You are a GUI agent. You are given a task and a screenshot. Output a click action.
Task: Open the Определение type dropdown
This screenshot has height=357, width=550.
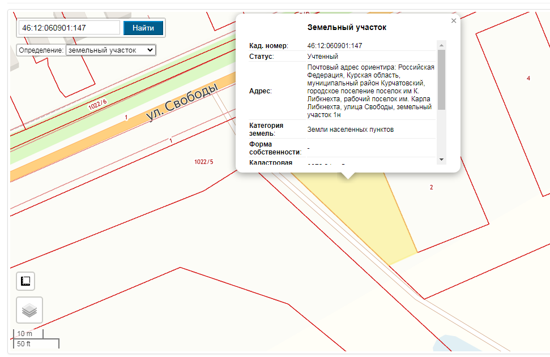[x=110, y=50]
